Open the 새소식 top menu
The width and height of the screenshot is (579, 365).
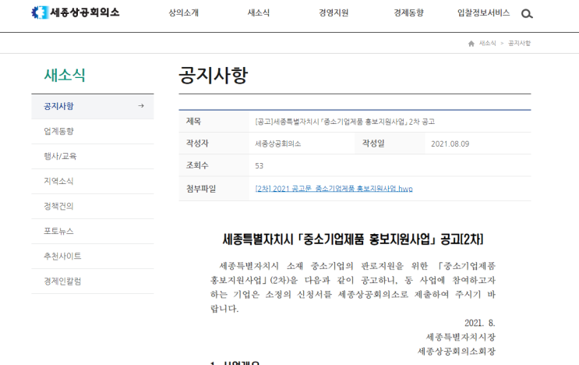click(x=259, y=13)
